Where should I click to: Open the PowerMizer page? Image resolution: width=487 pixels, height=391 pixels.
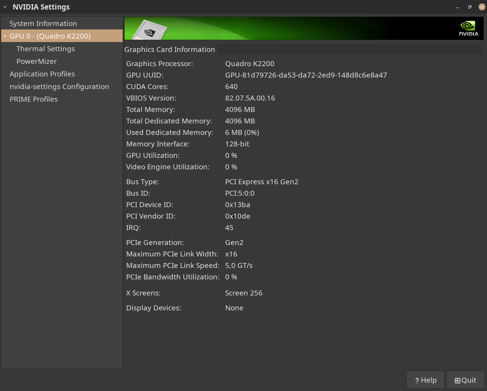click(x=36, y=61)
